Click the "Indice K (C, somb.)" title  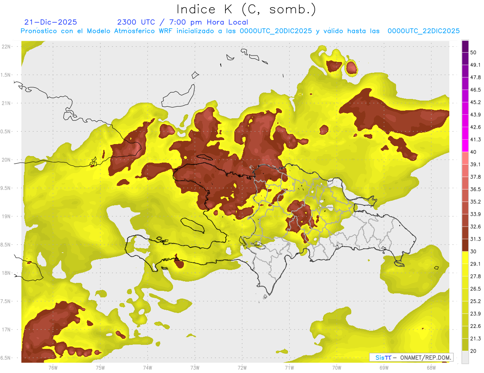(246, 10)
